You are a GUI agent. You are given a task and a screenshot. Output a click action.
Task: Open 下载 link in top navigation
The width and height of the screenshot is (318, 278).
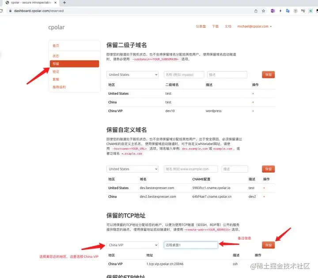pos(215,26)
